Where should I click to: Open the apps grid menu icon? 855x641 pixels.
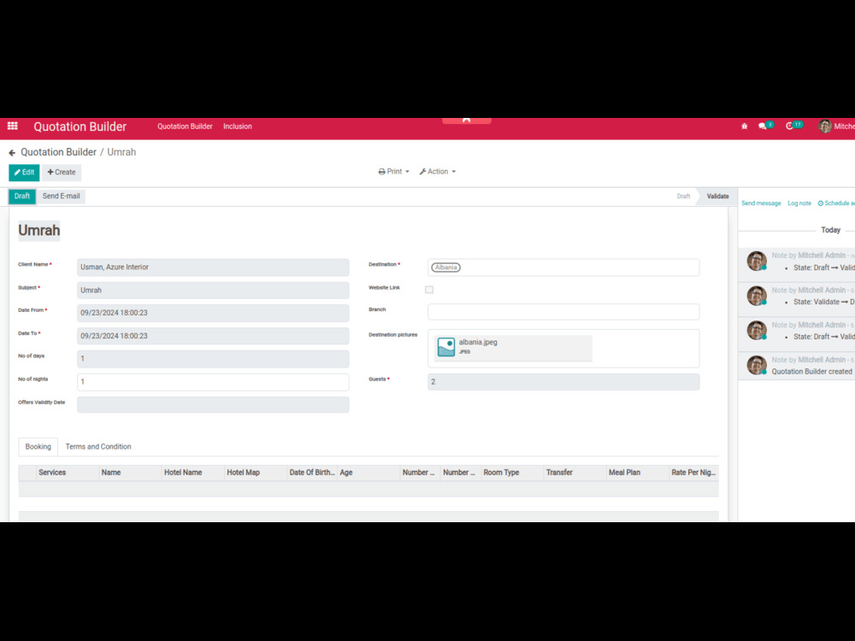(13, 126)
